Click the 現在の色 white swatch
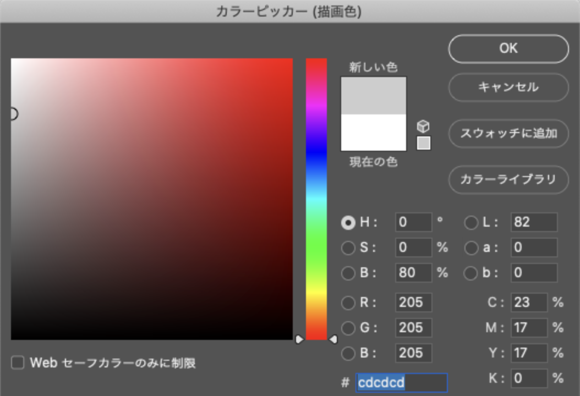Image resolution: width=580 pixels, height=396 pixels. [374, 133]
